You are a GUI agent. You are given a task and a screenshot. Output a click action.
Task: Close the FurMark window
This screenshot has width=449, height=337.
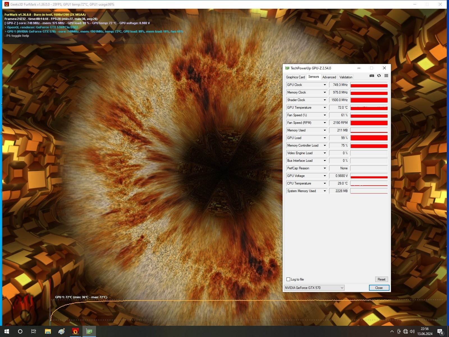click(440, 4)
